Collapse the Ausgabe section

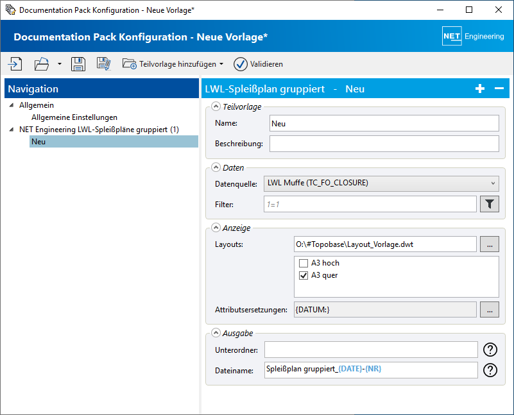coord(216,333)
